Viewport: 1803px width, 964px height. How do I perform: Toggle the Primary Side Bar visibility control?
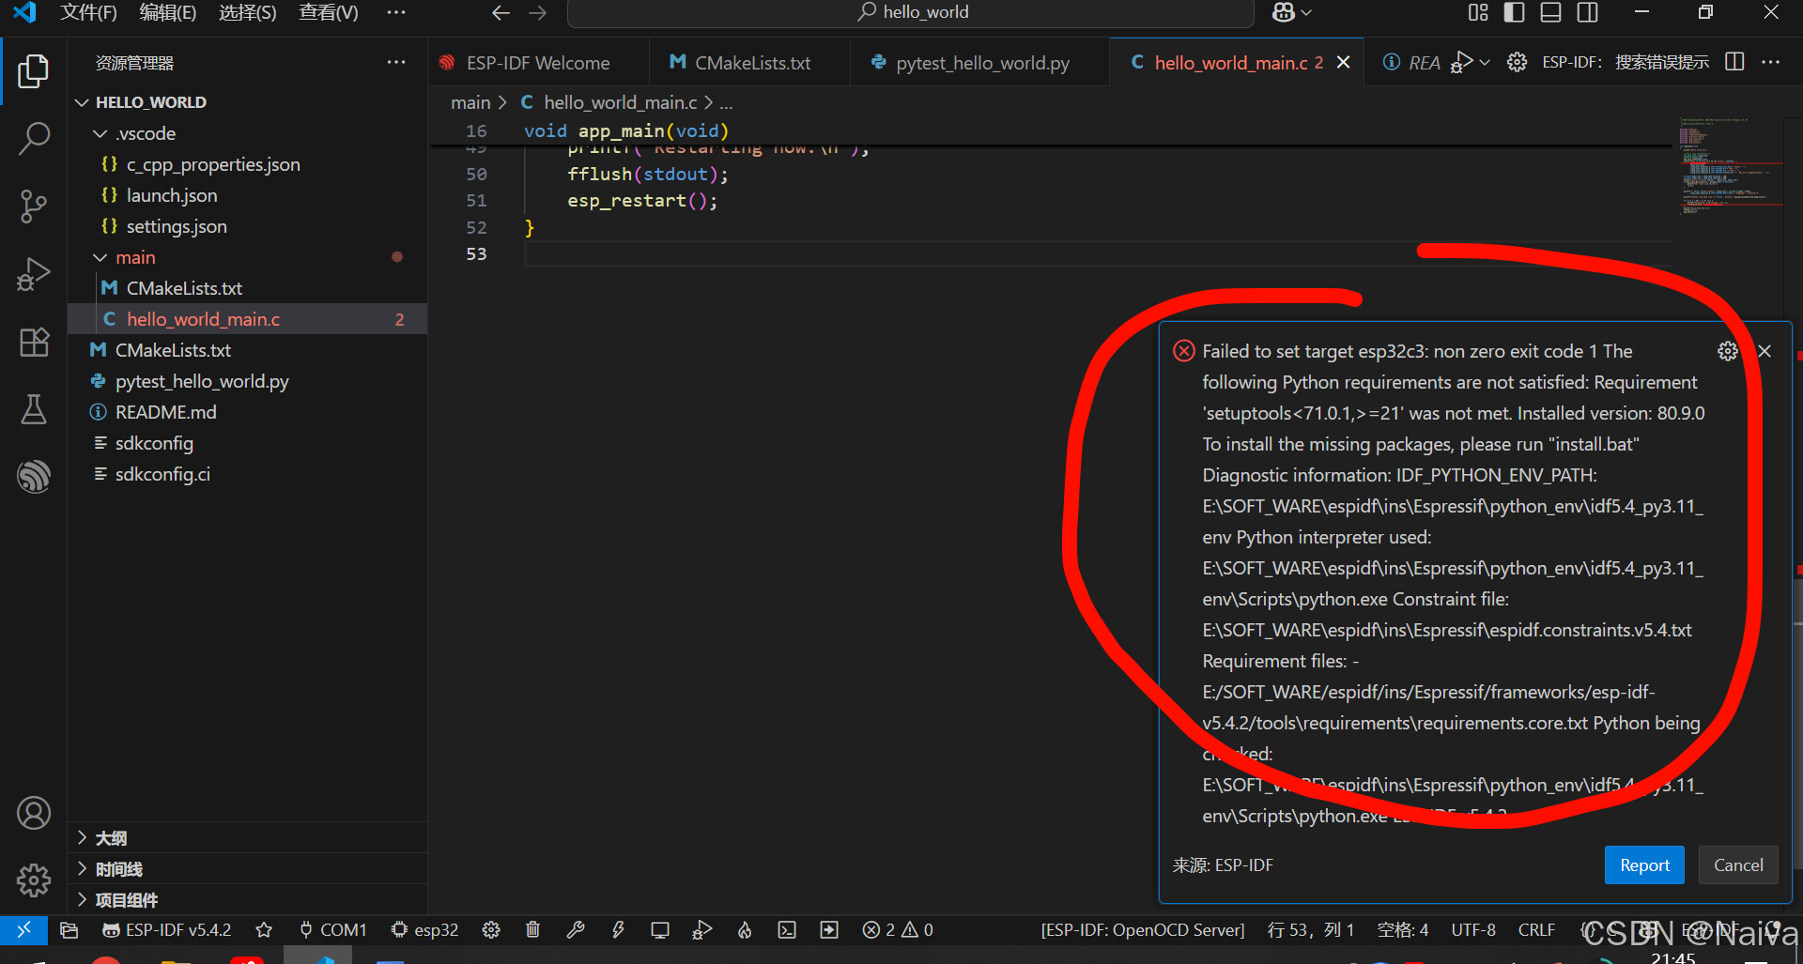(1514, 12)
